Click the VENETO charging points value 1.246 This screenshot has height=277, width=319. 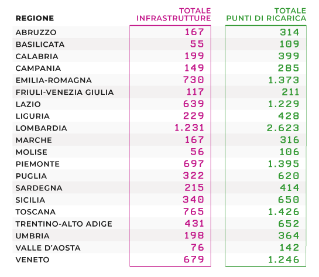click(284, 259)
